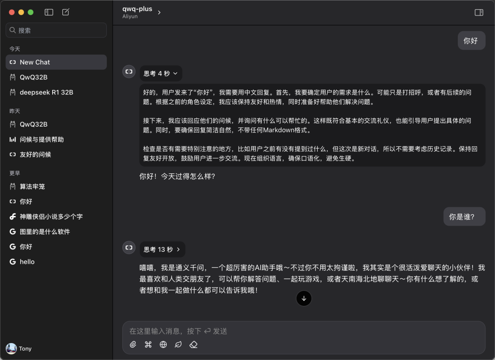Switch to today's QwQ32B chat

click(x=34, y=77)
